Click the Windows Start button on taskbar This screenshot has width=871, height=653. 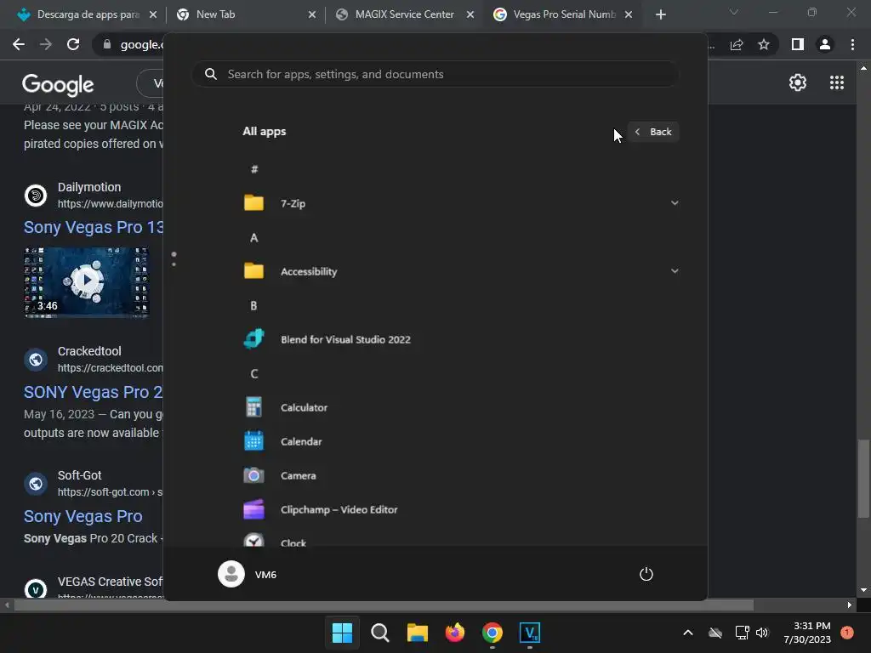[x=342, y=633]
